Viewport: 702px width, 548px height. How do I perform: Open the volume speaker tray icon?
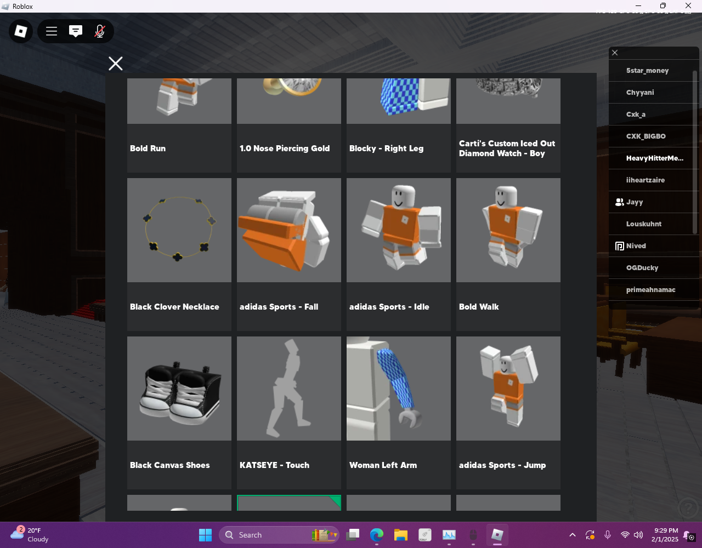pos(638,535)
